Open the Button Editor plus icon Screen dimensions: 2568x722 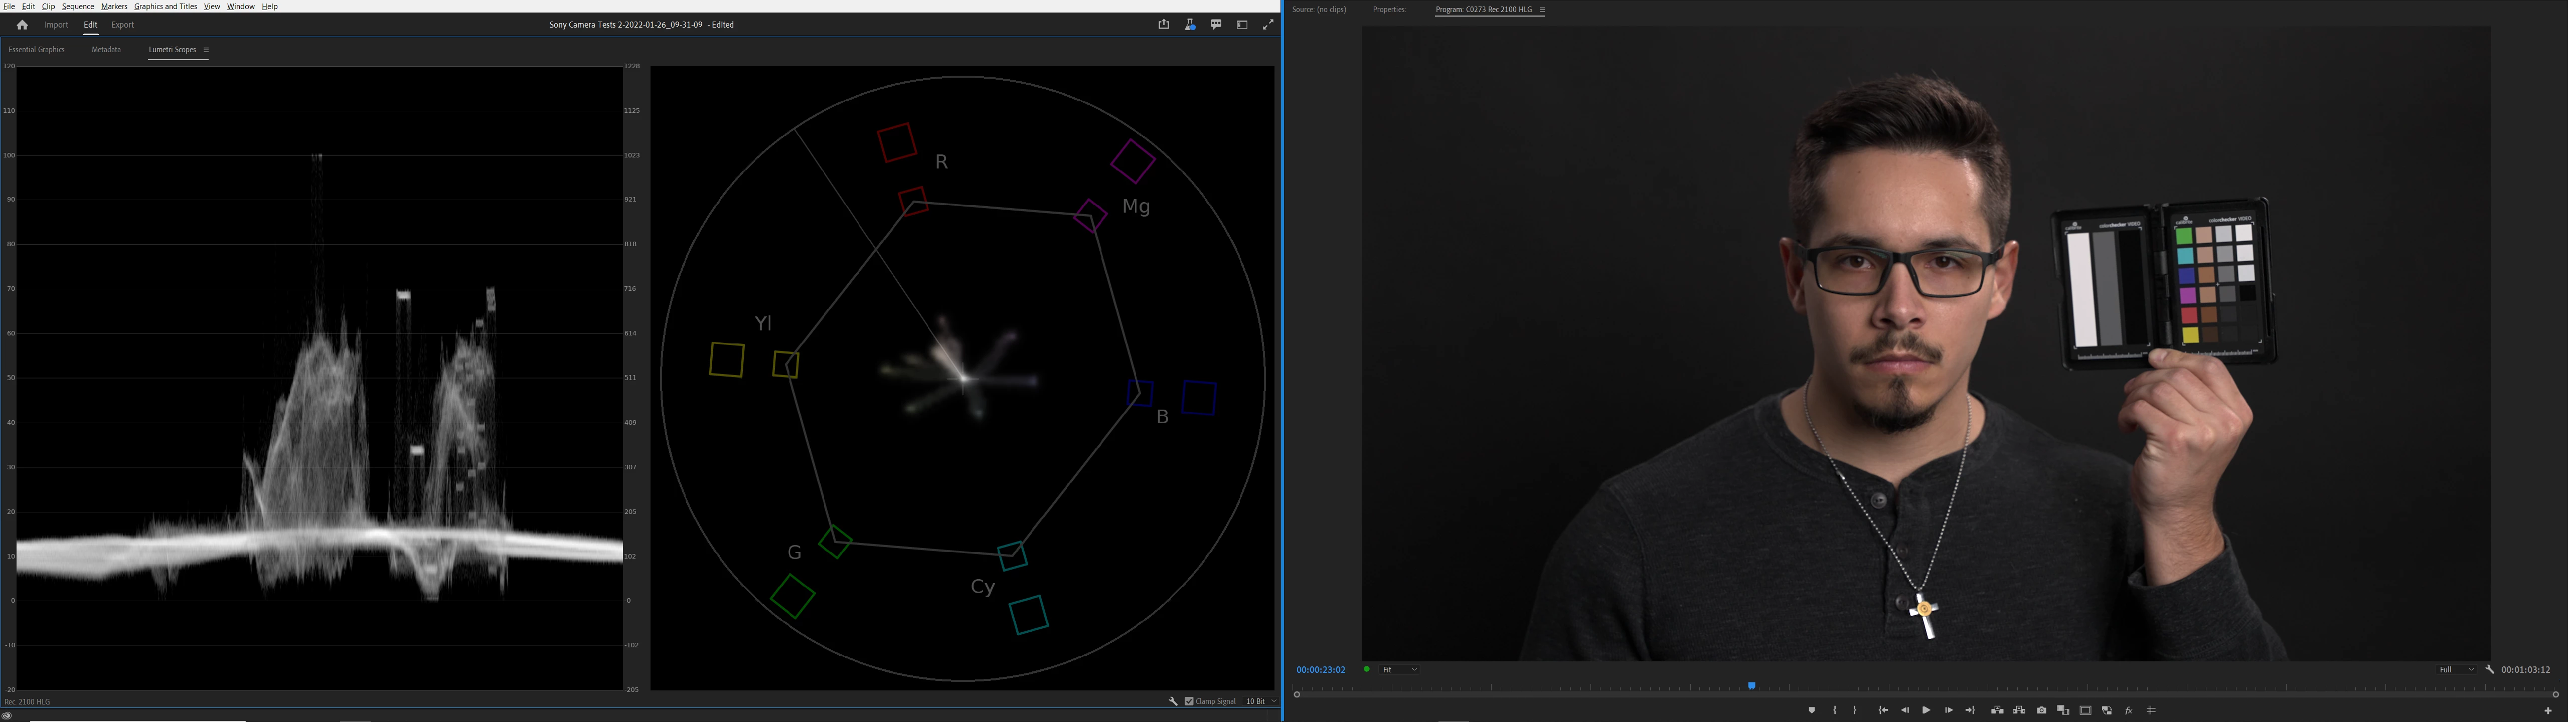(2548, 710)
